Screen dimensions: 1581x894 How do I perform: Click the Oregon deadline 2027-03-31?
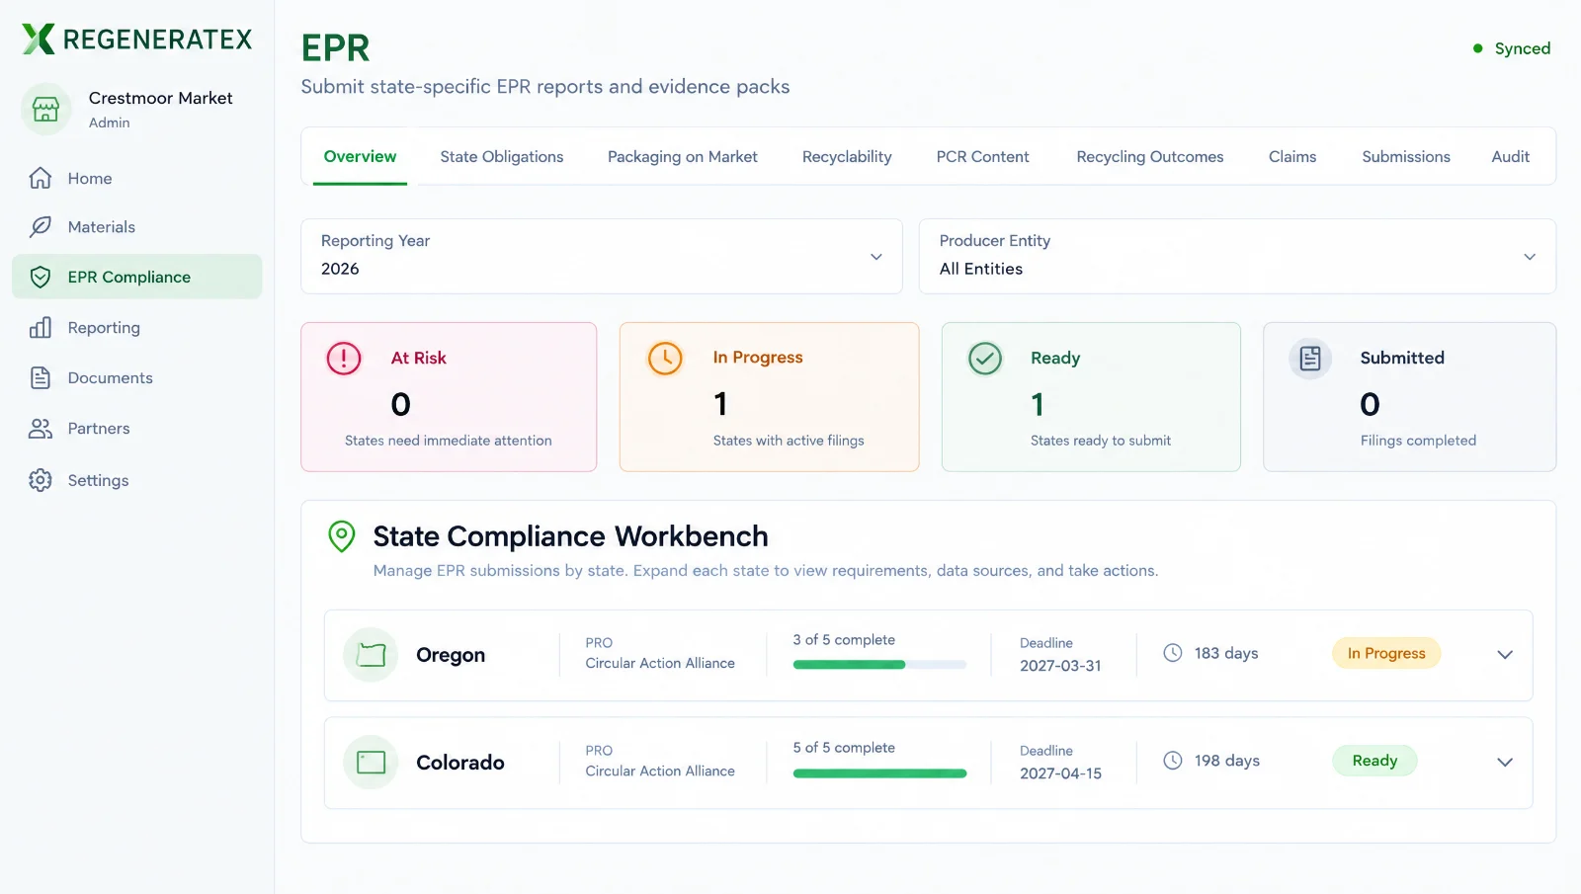1060,666
